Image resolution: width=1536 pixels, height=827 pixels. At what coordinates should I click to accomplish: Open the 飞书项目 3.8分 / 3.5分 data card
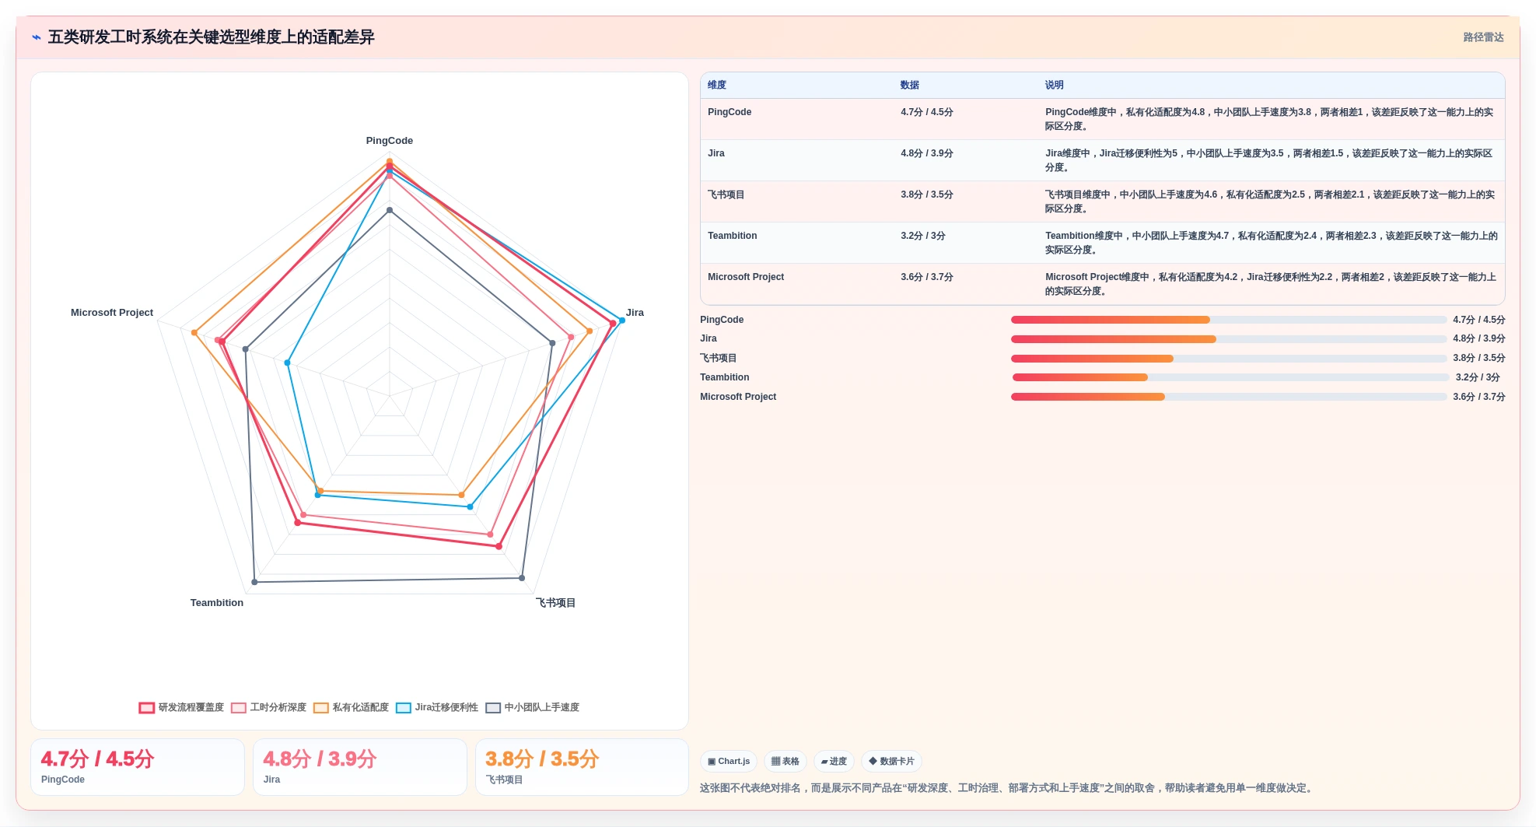tap(583, 767)
